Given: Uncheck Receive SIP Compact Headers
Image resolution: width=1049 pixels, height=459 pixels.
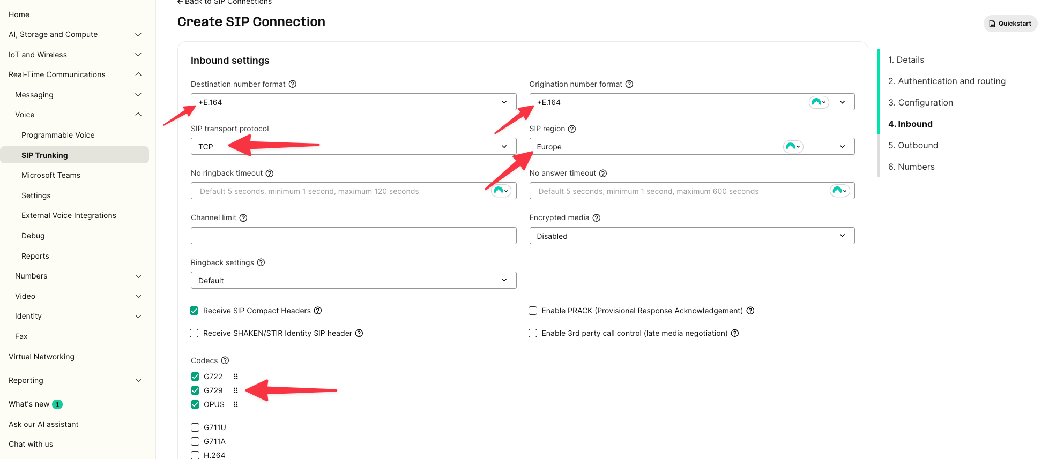Looking at the screenshot, I should point(194,311).
